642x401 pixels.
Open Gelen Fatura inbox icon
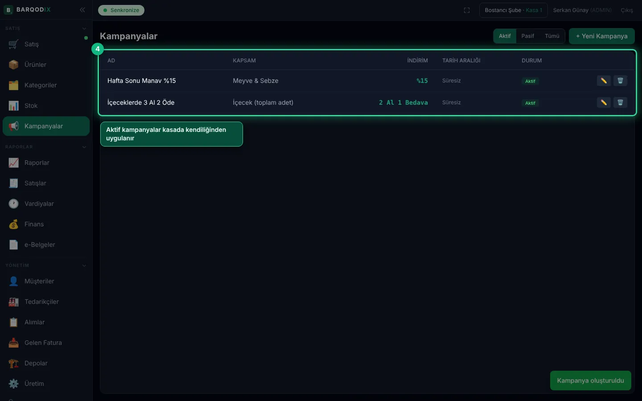(14, 343)
